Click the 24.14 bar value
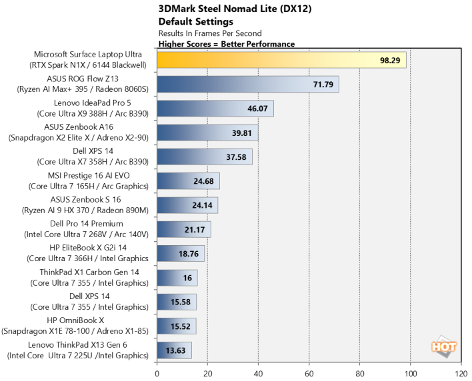 coord(202,205)
